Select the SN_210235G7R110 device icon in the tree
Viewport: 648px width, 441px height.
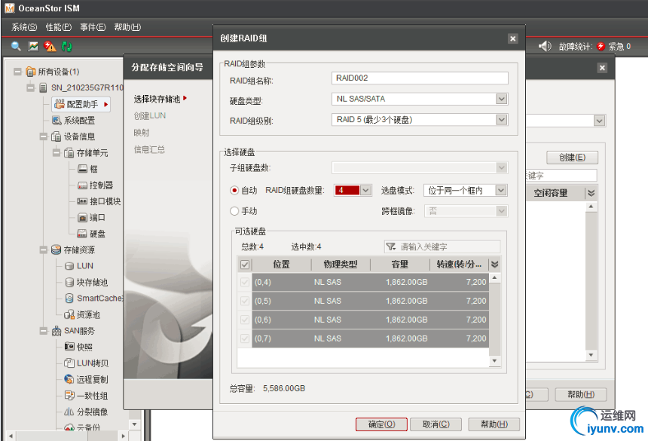[x=43, y=87]
